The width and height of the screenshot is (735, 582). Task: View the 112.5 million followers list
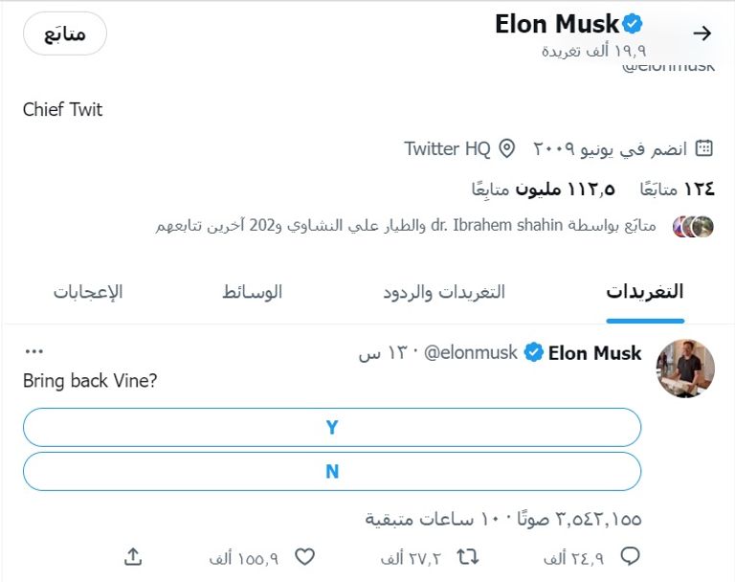coord(543,189)
